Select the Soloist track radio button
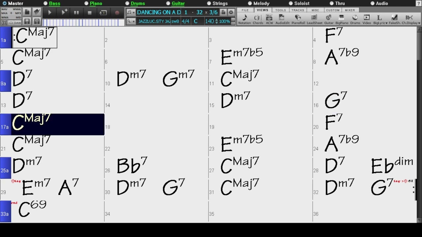Screen dimensions: 422x237 (291, 3)
